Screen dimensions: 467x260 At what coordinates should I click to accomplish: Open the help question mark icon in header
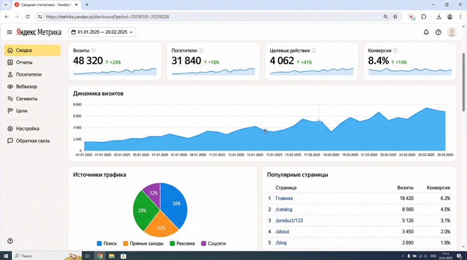coord(438,32)
